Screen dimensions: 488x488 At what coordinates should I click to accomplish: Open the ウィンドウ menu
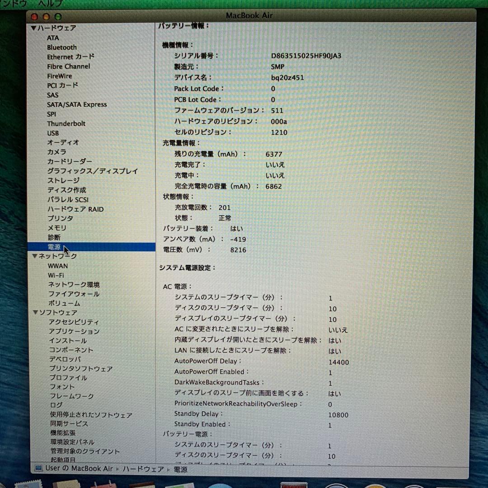[x=11, y=3]
